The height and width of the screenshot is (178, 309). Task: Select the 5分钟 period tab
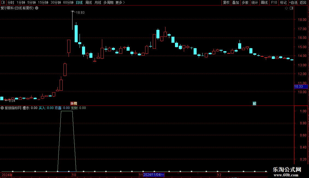pyautogui.click(x=31, y=2)
